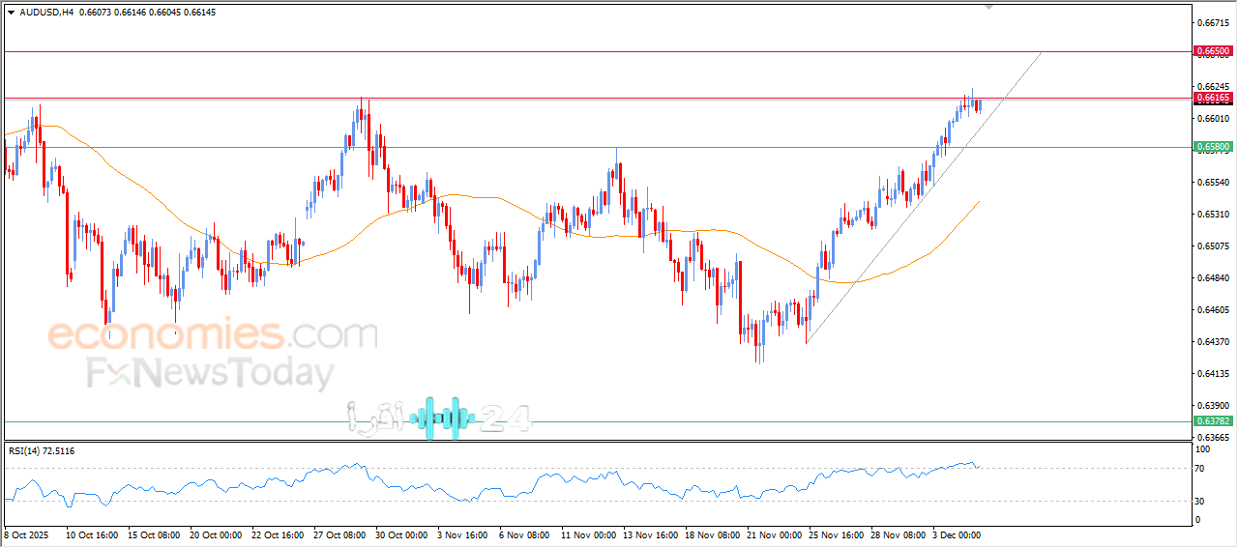The height and width of the screenshot is (548, 1238).
Task: Click the latest candlestick on the chart
Action: [979, 104]
